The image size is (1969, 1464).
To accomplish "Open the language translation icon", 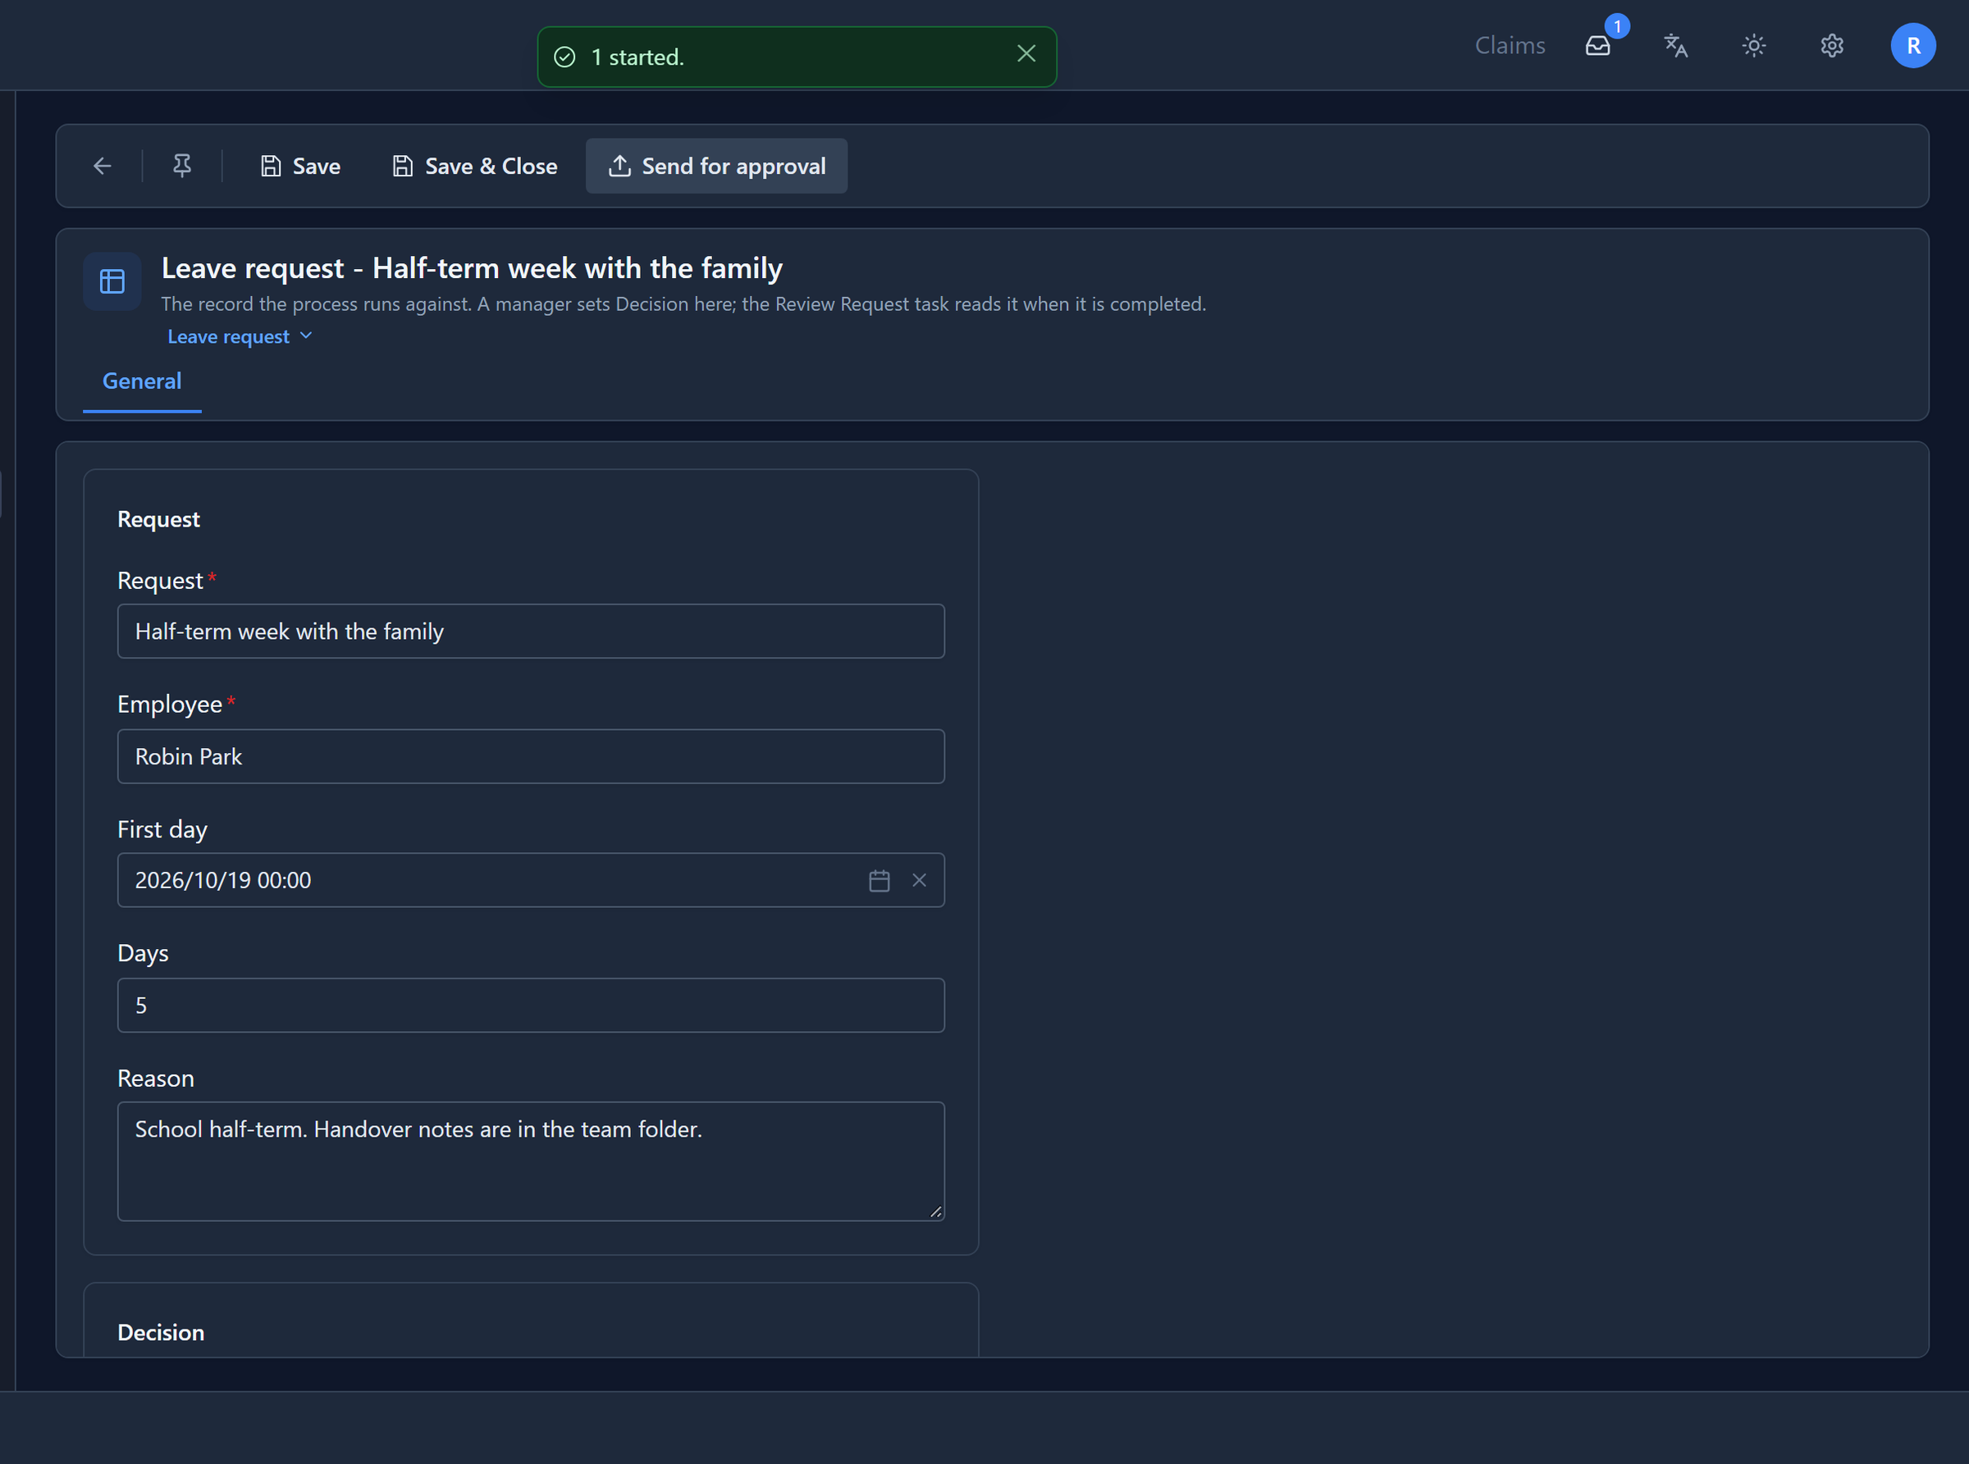I will click(x=1675, y=45).
